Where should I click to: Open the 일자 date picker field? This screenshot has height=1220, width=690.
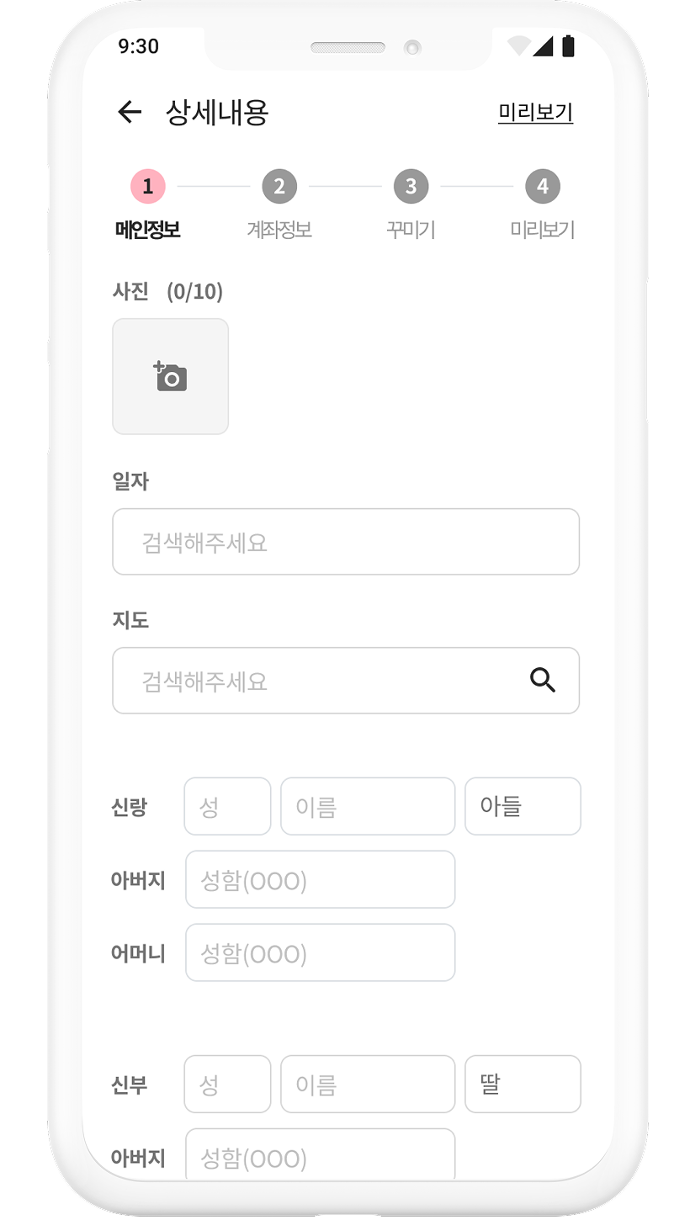(346, 542)
